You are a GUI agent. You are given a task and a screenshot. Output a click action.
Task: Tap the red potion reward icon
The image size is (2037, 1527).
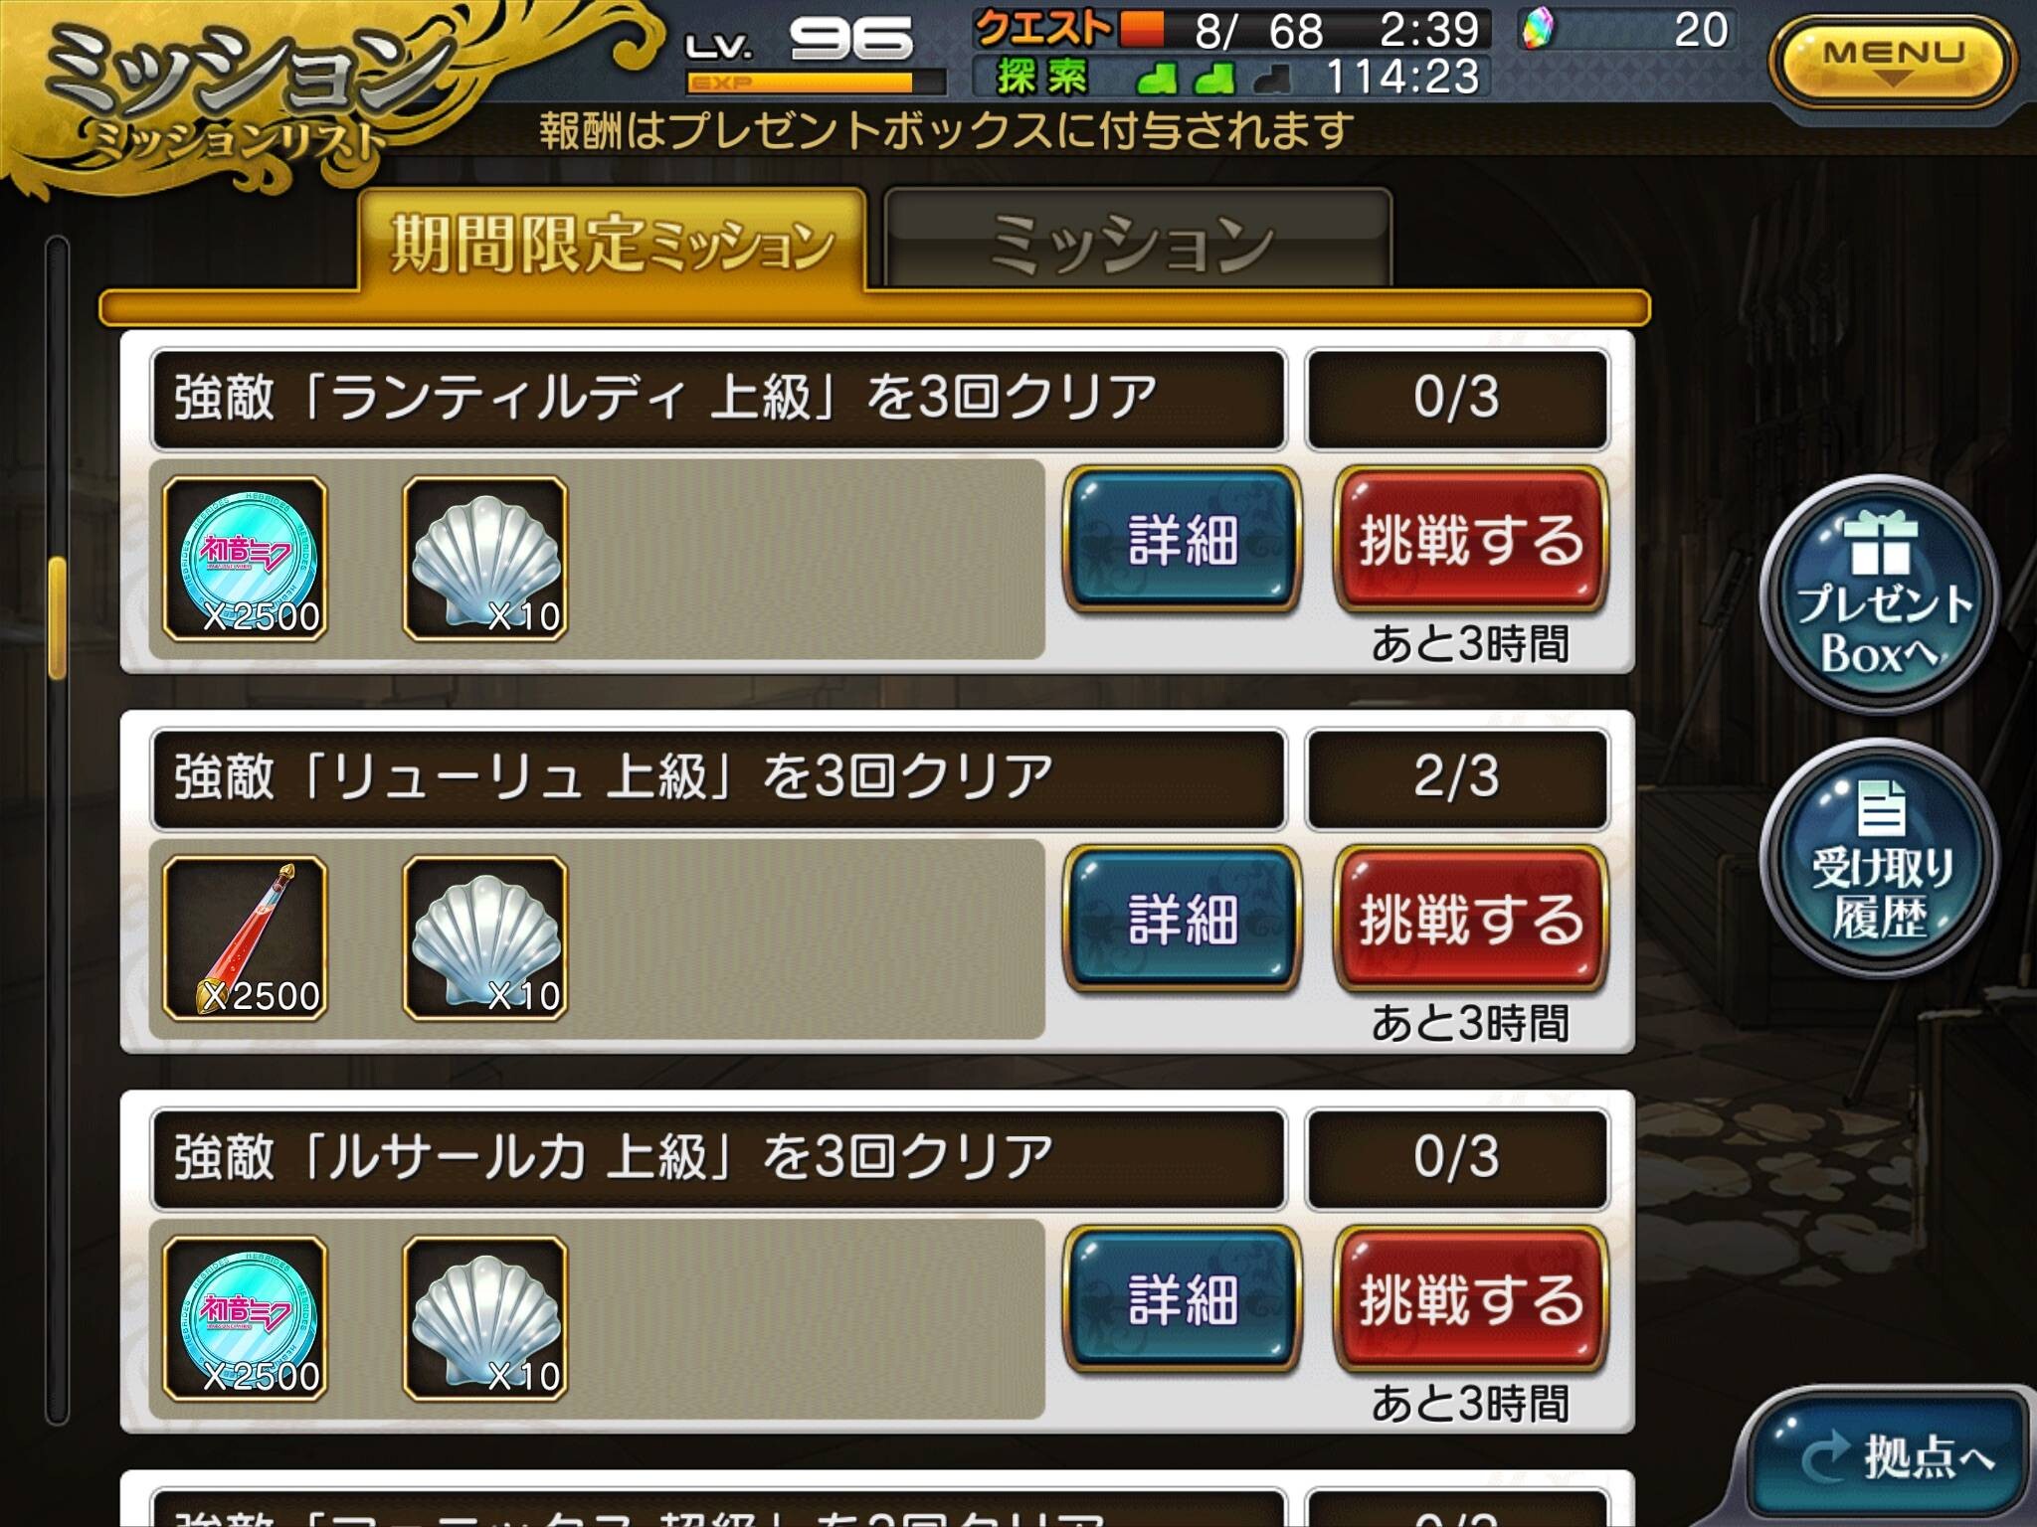pyautogui.click(x=246, y=938)
